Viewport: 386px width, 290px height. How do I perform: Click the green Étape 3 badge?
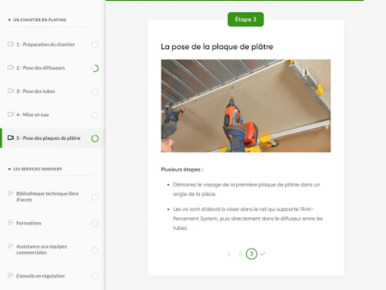[246, 19]
